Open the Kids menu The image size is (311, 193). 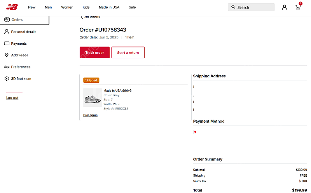point(86,7)
